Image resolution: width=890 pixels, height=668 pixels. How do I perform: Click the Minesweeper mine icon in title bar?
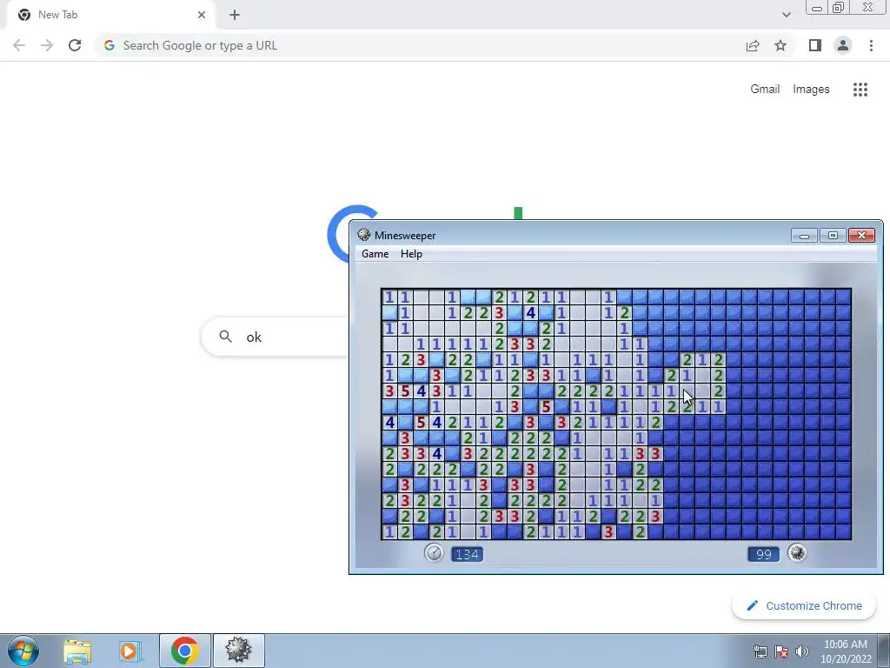[x=364, y=235]
